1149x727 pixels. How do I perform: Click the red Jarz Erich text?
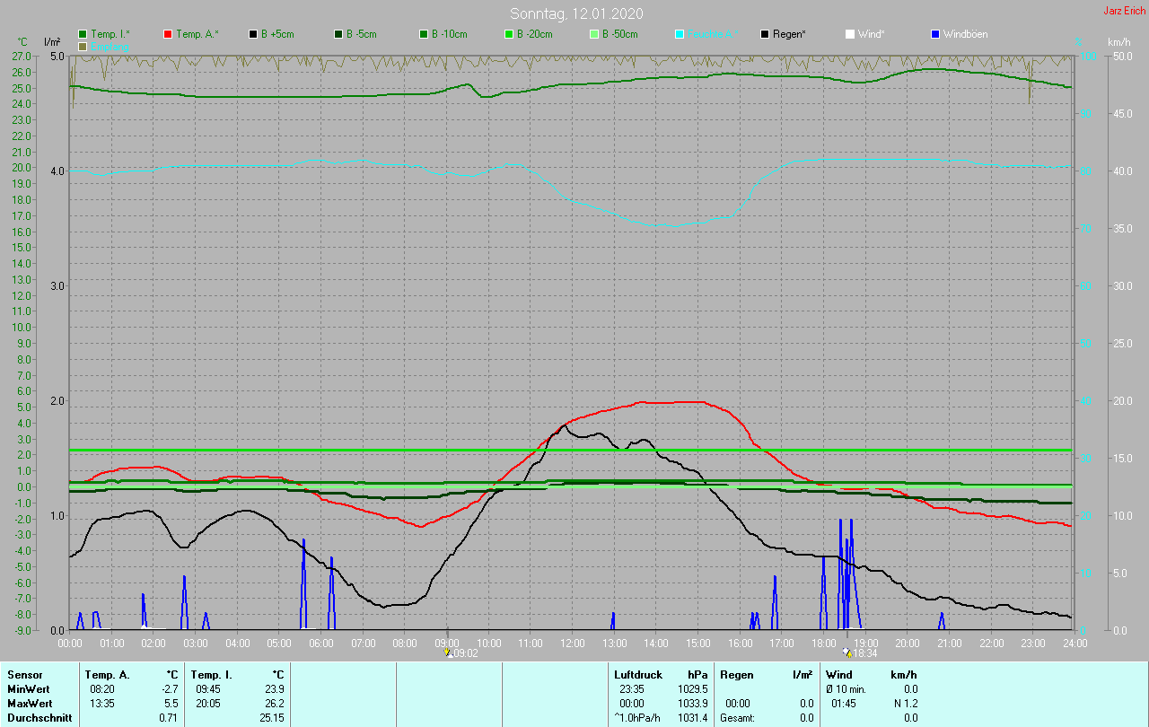point(1124,12)
